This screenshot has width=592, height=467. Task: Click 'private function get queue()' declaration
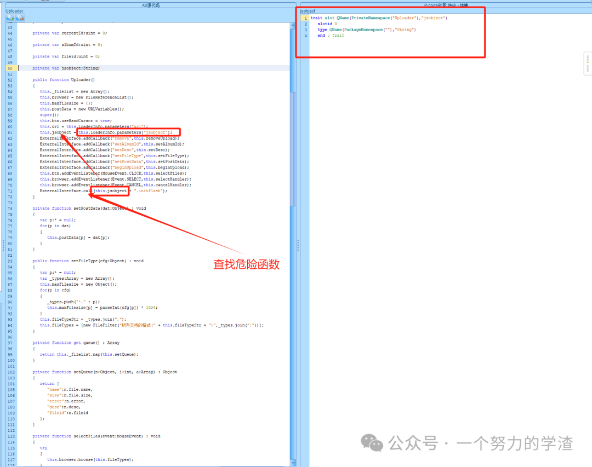pos(76,343)
